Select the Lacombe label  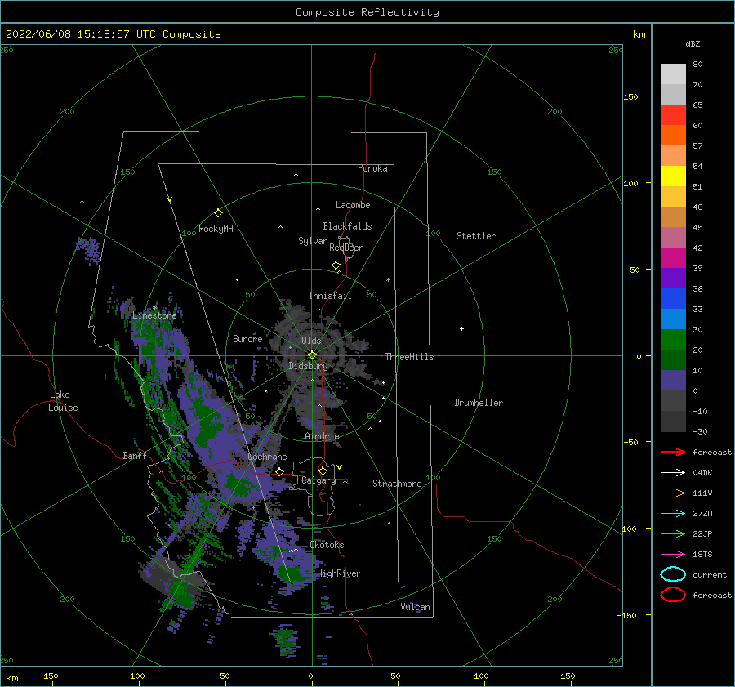pos(353,205)
